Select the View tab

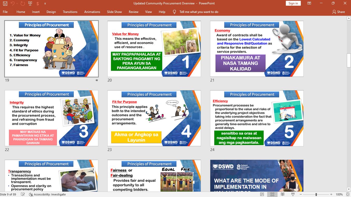coord(148,12)
